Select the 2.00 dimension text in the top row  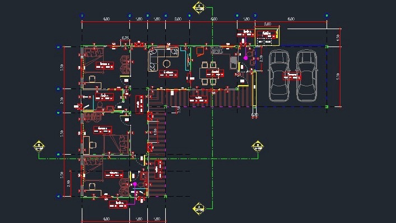178,19
